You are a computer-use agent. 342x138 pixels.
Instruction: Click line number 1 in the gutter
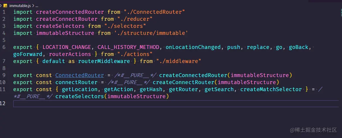click(x=4, y=12)
